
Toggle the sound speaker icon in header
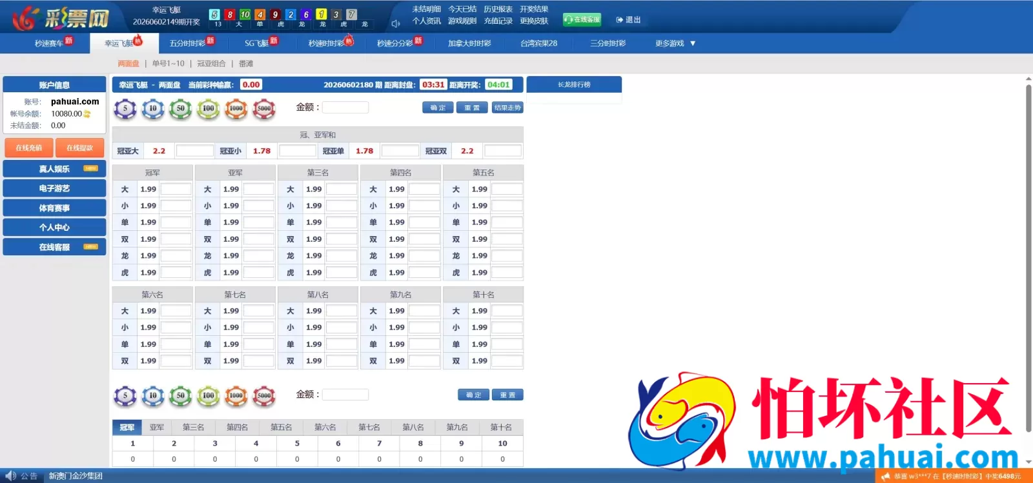point(396,24)
